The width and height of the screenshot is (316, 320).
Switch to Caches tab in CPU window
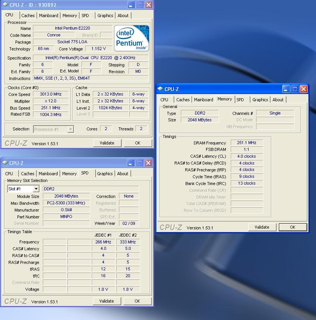coord(28,16)
